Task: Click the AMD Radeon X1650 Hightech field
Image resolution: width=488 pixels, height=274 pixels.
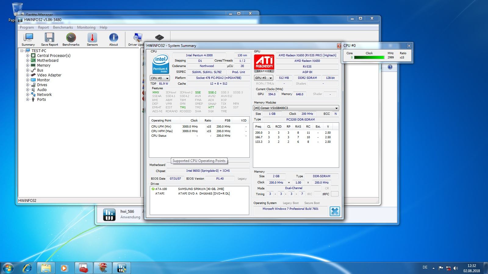Action: (307, 55)
